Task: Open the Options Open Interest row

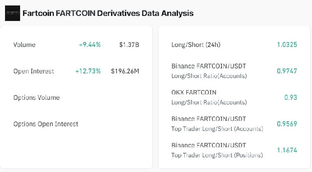Action: pyautogui.click(x=46, y=124)
